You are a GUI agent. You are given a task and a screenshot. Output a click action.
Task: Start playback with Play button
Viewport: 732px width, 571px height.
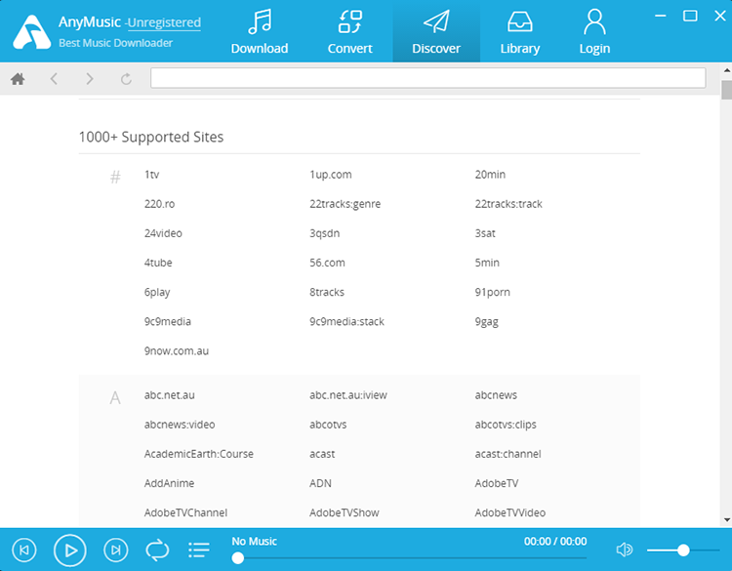(70, 550)
